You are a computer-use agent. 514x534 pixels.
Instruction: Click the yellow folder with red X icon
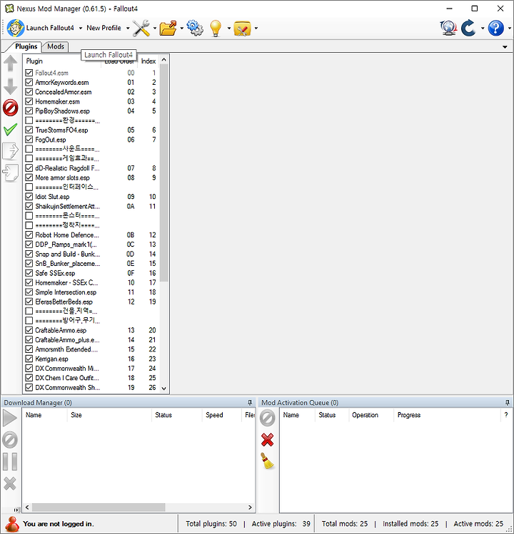coord(242,29)
